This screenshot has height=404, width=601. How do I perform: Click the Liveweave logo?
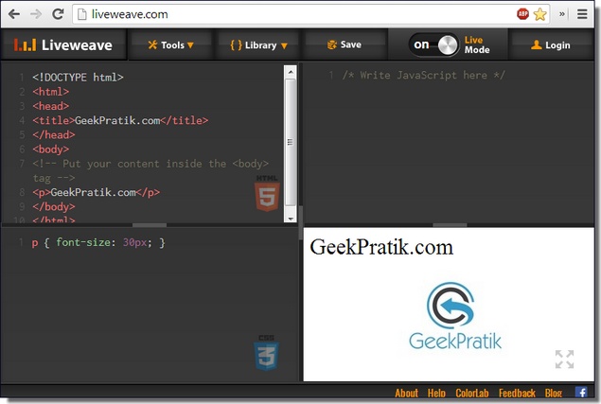pyautogui.click(x=63, y=44)
